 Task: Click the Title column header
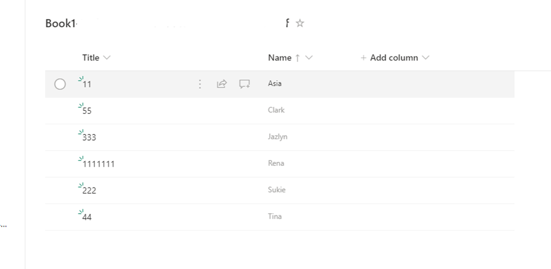(91, 57)
